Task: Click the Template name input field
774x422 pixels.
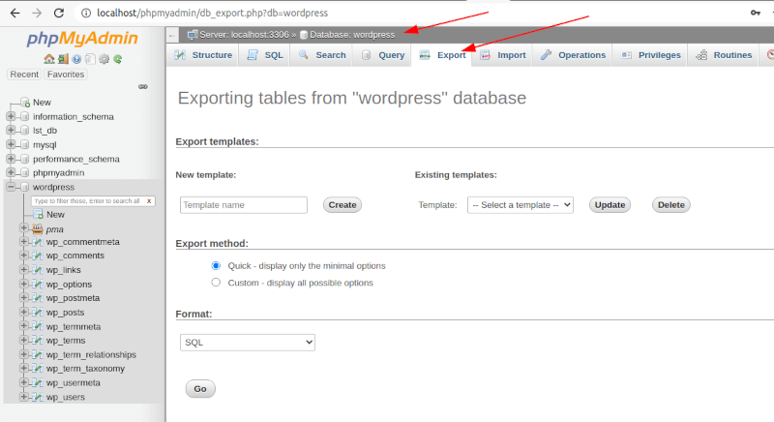Action: [x=244, y=205]
